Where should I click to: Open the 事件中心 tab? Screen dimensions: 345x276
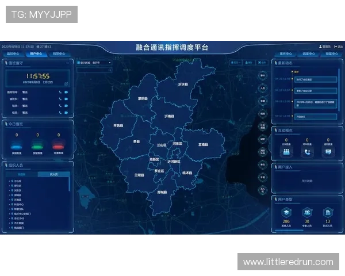286,53
